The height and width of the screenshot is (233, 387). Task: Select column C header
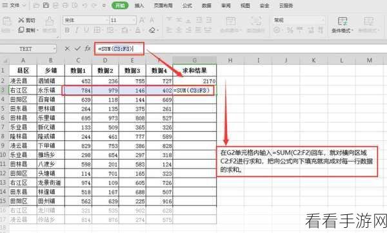[78, 61]
